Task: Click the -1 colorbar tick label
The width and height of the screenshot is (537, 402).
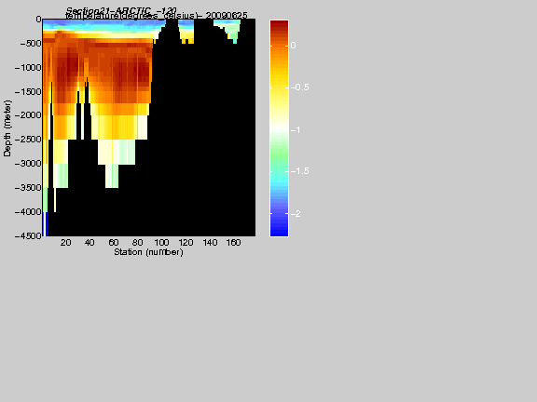Action: coord(295,130)
